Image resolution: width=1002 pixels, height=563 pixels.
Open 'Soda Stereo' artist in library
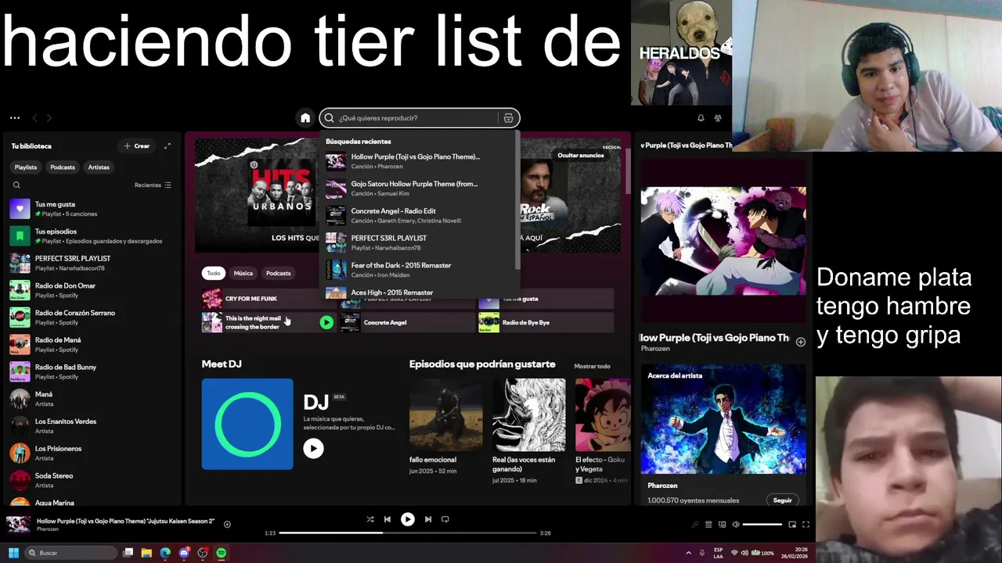pyautogui.click(x=92, y=480)
